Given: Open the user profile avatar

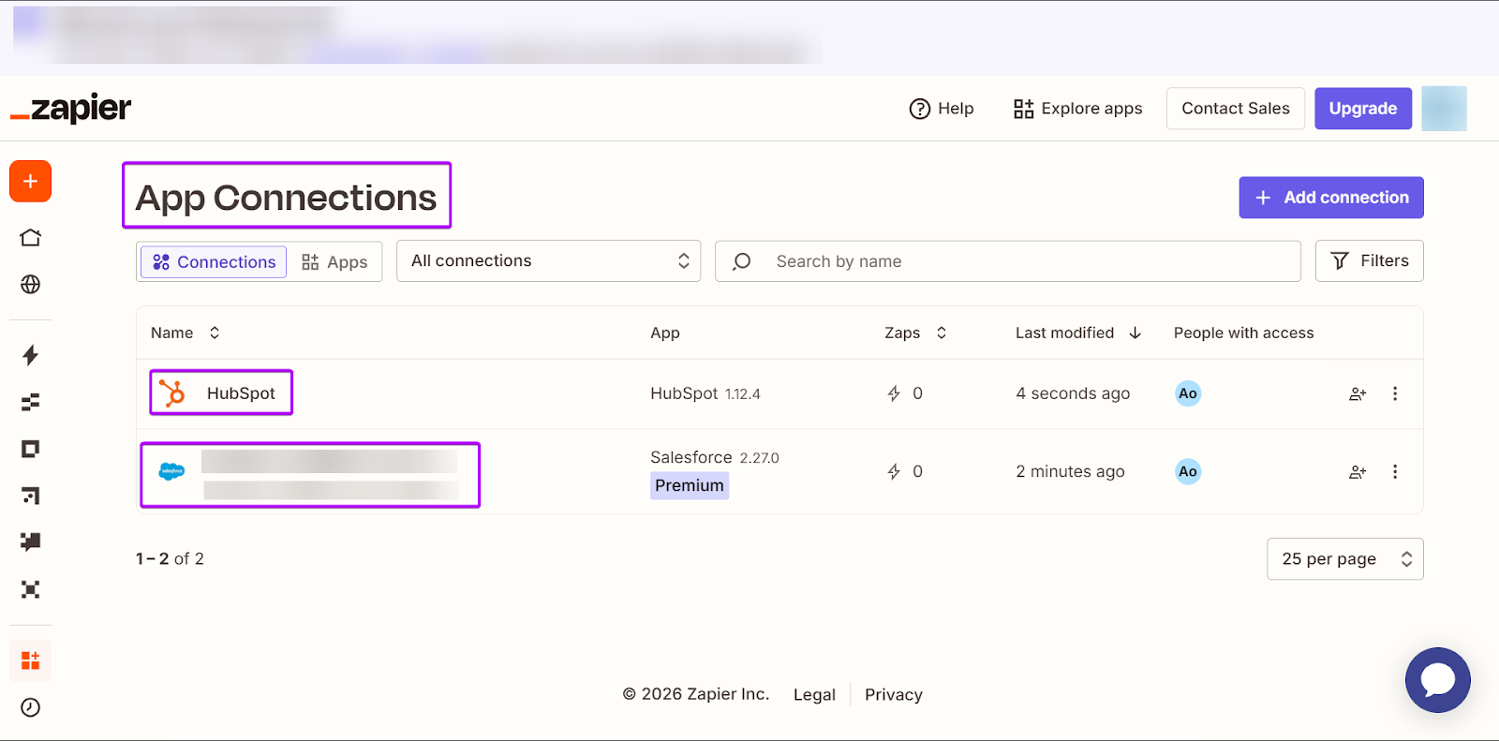Looking at the screenshot, I should 1444,109.
